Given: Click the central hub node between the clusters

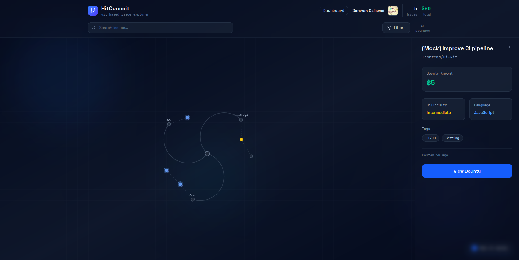Looking at the screenshot, I should pyautogui.click(x=207, y=153).
